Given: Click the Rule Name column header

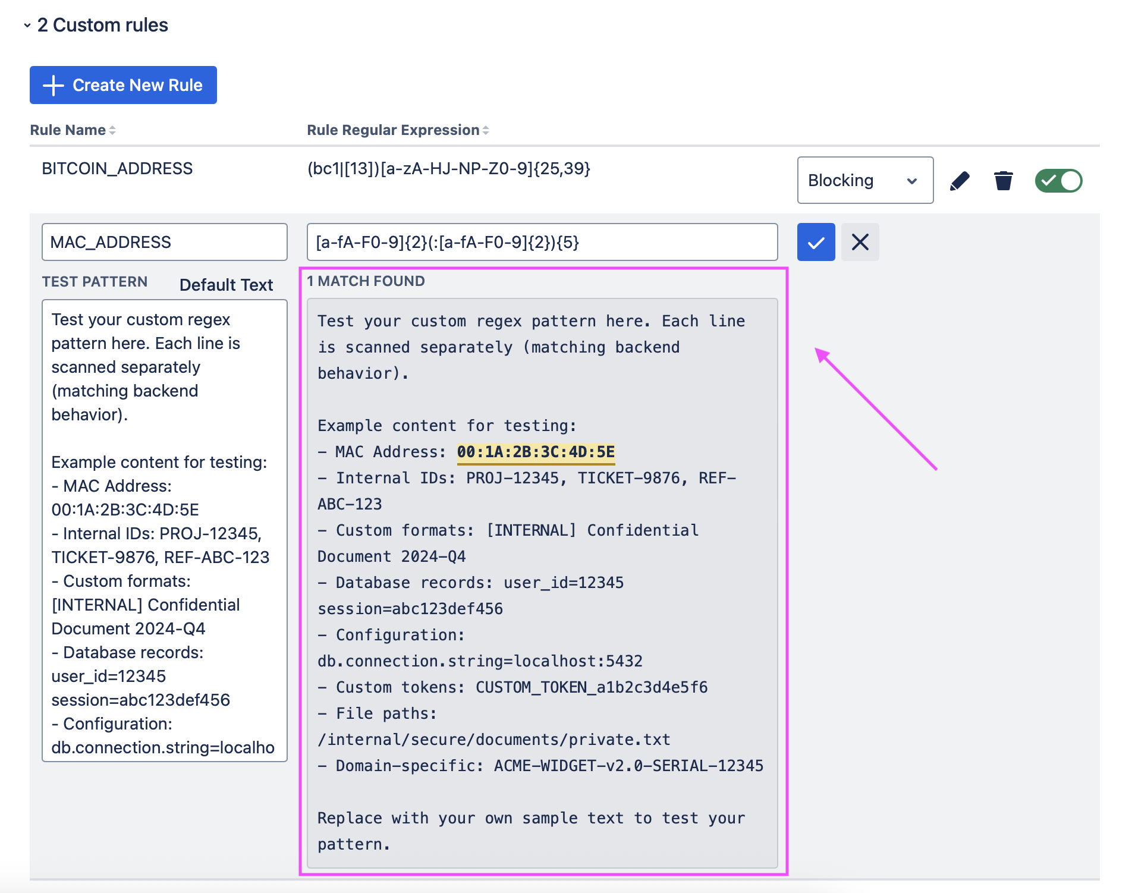Looking at the screenshot, I should (x=68, y=130).
